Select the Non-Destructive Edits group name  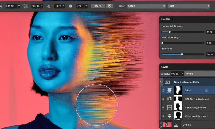[187, 82]
